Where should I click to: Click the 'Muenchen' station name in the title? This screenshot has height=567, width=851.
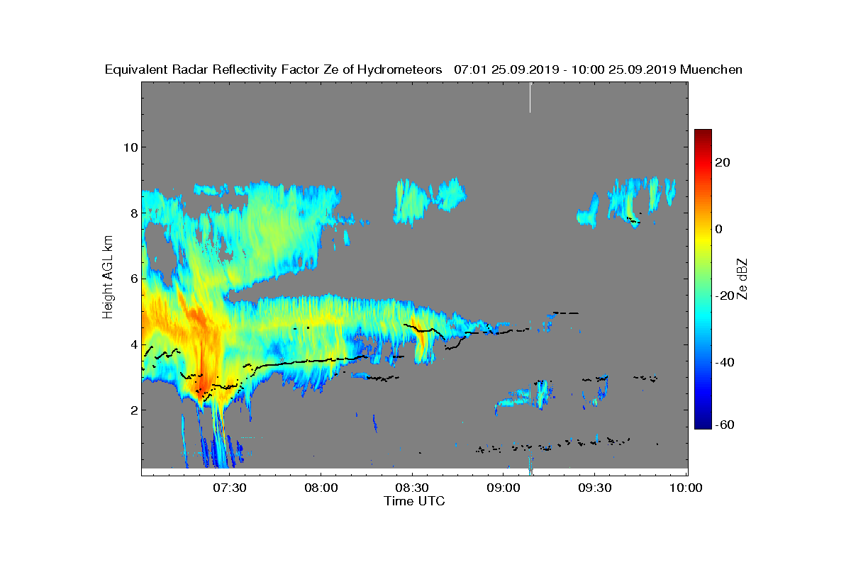[711, 69]
